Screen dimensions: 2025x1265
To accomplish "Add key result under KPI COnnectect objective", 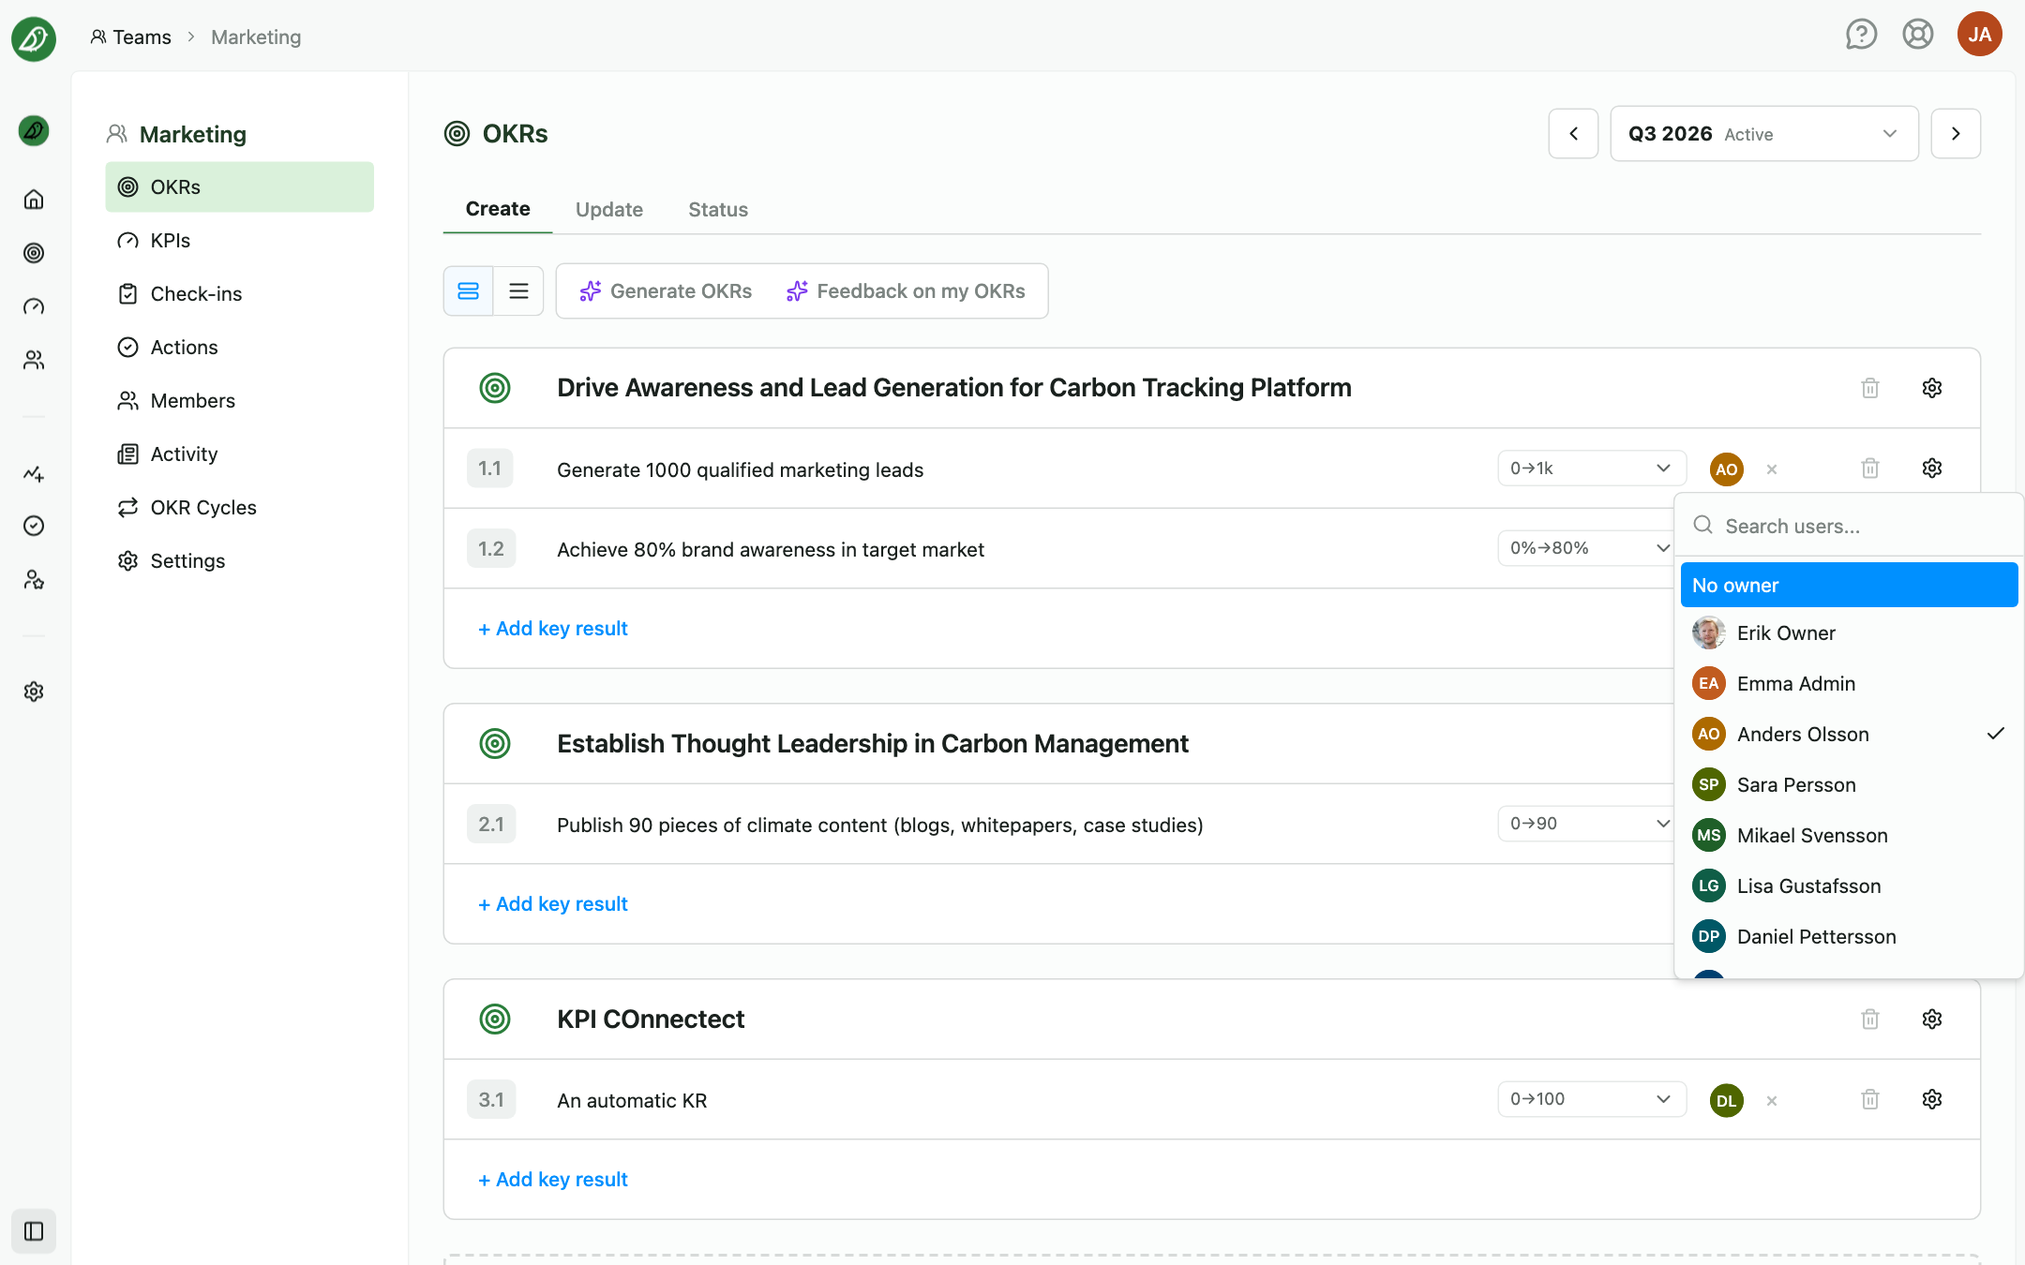I will click(553, 1180).
